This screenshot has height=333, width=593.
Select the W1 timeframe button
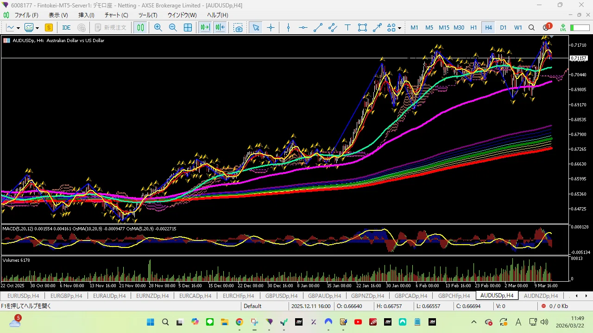[x=518, y=27]
